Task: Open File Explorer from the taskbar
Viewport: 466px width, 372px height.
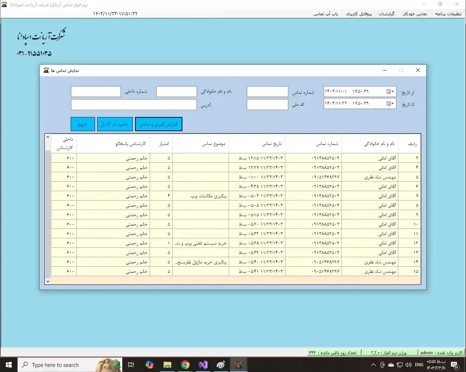Action: point(167,365)
